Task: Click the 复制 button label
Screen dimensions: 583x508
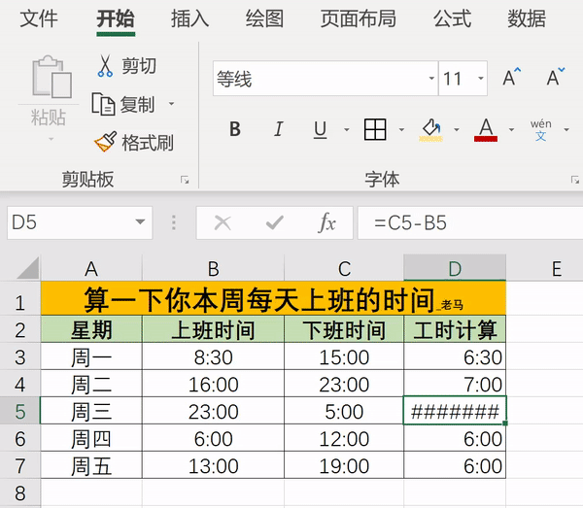Action: [x=137, y=105]
